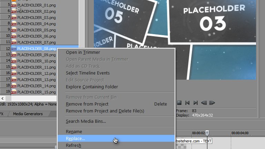Click Select Timeline Events menu item
Viewport: 265px width, 149px height.
pyautogui.click(x=88, y=73)
